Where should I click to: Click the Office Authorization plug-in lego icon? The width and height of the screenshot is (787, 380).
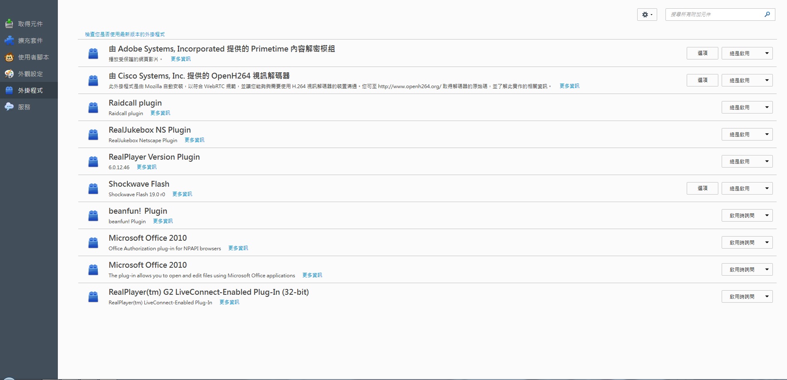click(93, 242)
